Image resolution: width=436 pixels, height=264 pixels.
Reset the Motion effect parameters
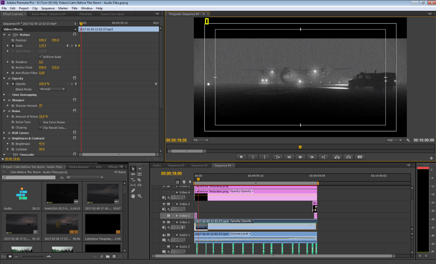point(75,35)
